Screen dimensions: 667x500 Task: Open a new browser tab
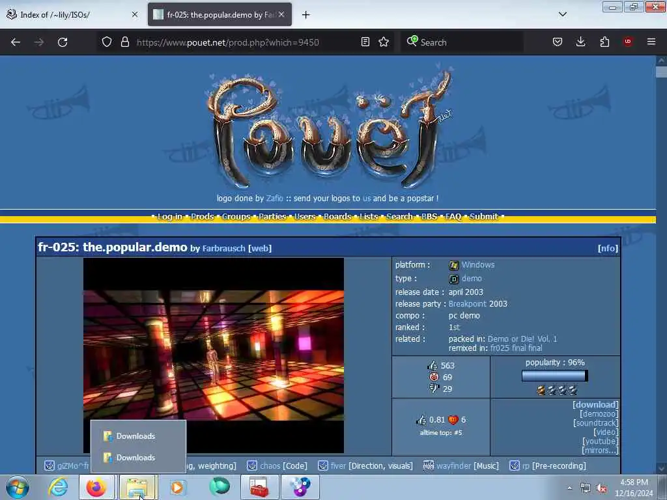coord(306,15)
